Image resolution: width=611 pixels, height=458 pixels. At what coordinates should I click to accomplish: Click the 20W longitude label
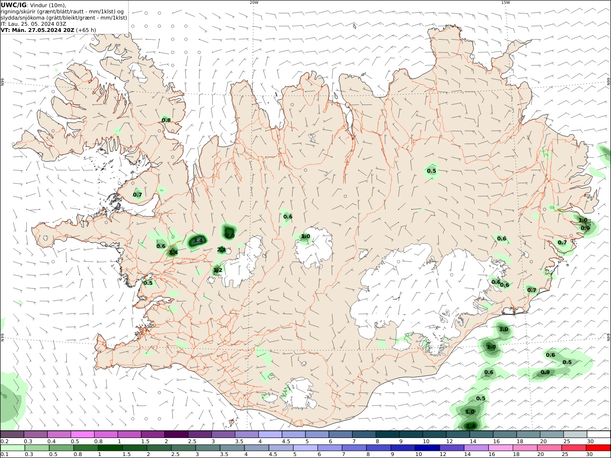254,2
